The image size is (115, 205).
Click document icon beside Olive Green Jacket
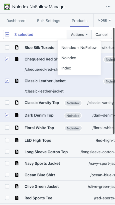coord(17,186)
